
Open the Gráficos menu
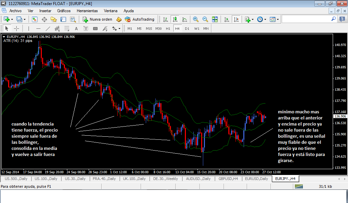64,10
